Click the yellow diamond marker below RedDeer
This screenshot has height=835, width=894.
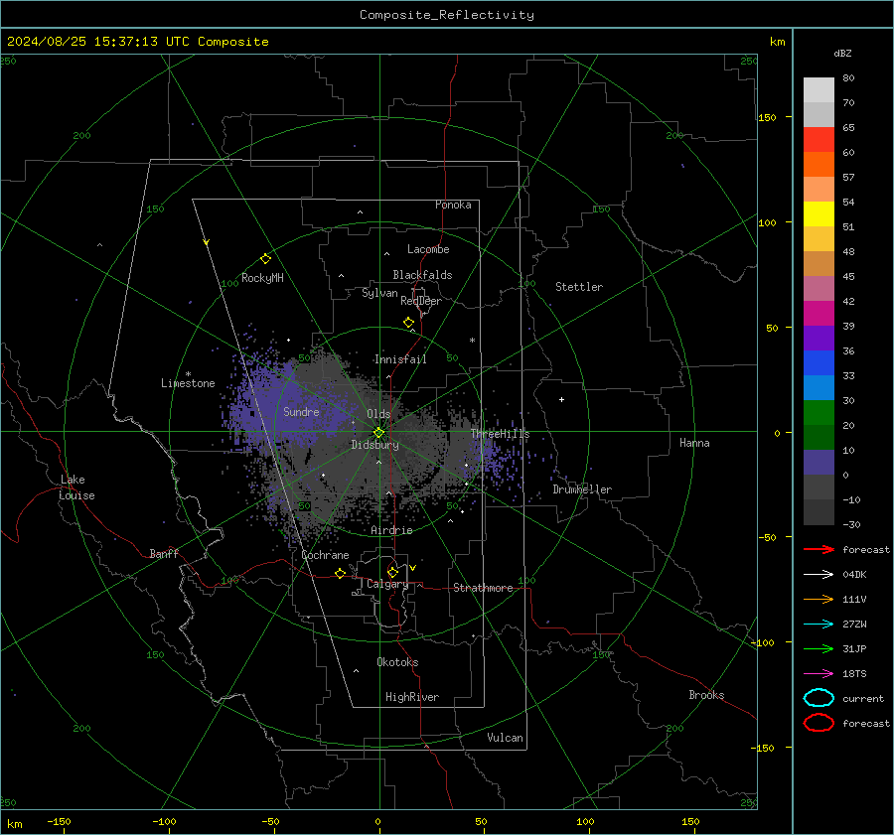(x=409, y=323)
